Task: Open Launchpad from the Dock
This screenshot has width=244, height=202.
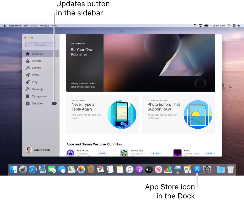Action: point(23,169)
